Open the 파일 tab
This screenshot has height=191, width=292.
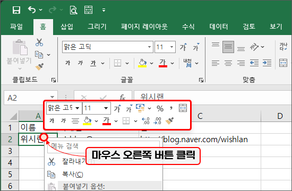pyautogui.click(x=16, y=27)
